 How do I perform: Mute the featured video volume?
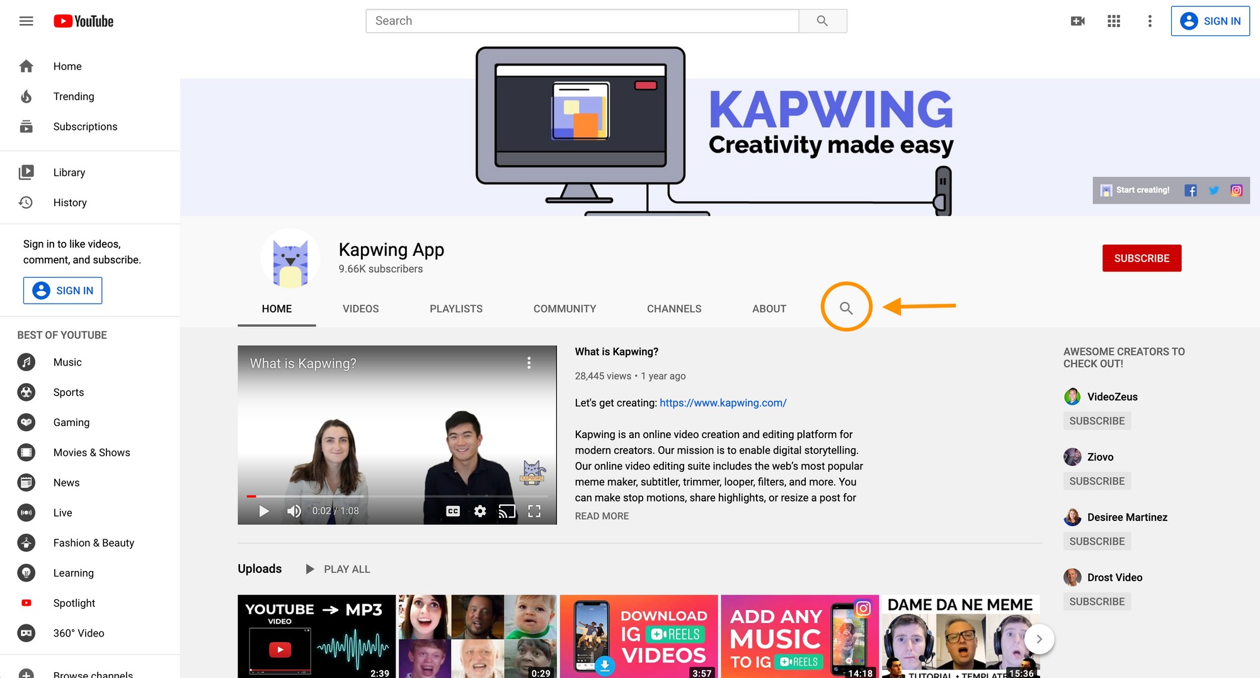pyautogui.click(x=294, y=511)
